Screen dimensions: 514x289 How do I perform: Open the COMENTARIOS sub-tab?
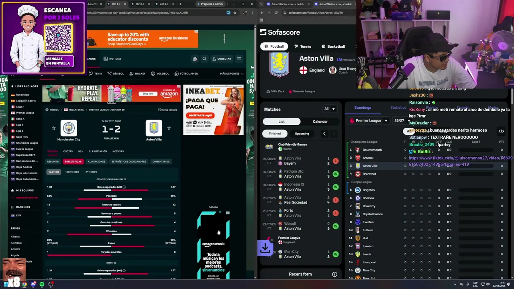point(161,161)
